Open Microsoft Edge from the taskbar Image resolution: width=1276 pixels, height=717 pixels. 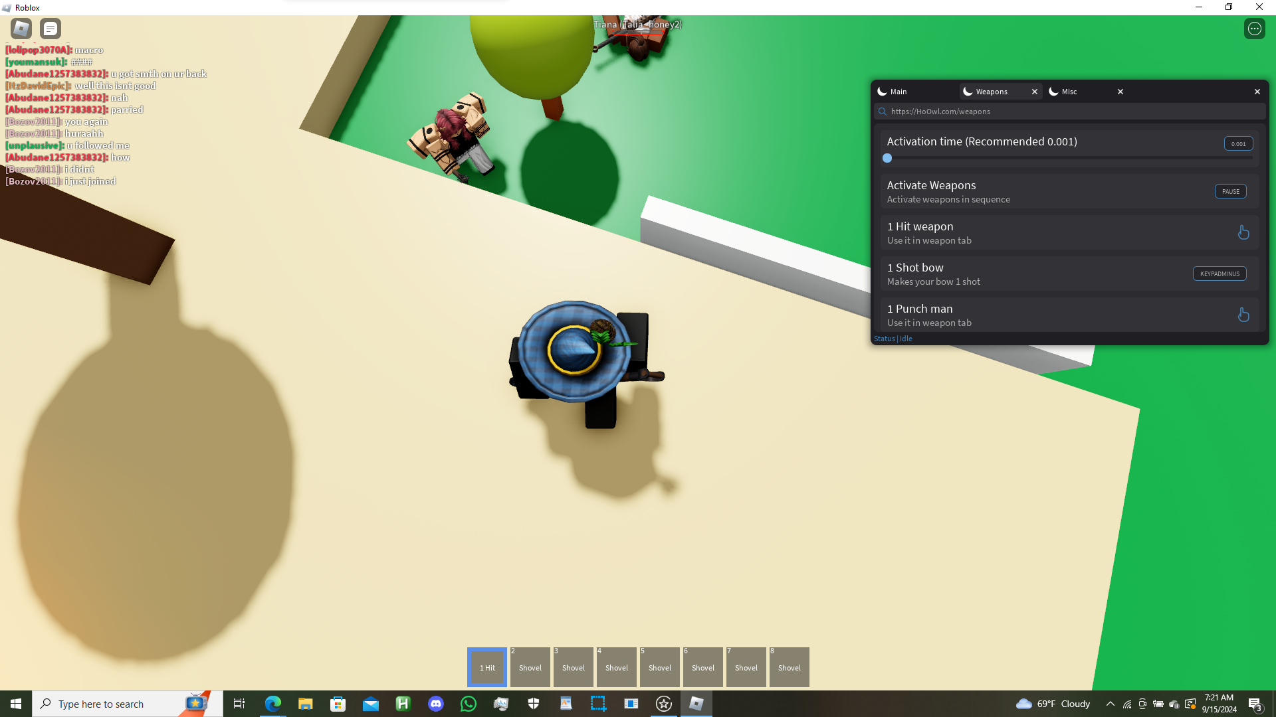coord(272,704)
